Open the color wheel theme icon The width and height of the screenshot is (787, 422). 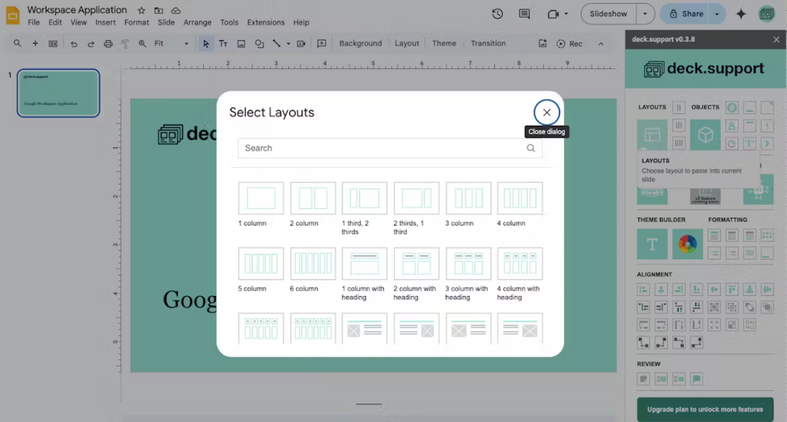[687, 244]
